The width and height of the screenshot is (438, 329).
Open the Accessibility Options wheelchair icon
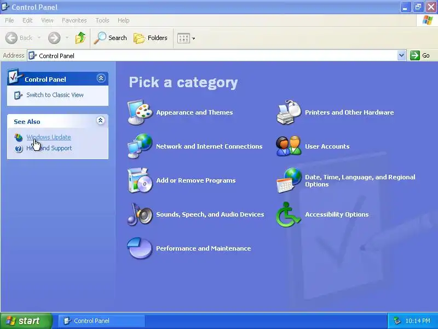click(289, 214)
